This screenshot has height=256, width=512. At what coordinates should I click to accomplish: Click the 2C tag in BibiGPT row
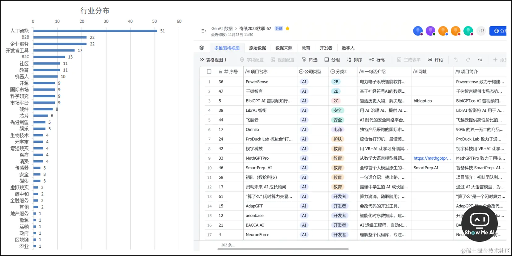coord(336,101)
